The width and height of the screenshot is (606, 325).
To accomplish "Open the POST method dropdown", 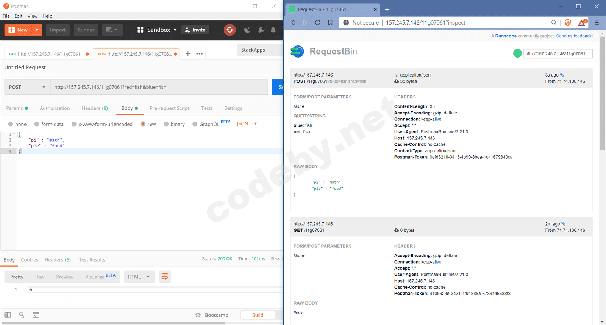I will [27, 87].
